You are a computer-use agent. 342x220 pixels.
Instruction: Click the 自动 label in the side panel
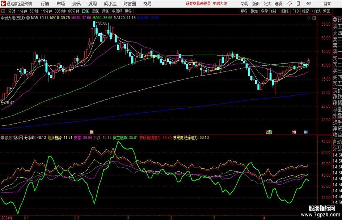pos(337,142)
